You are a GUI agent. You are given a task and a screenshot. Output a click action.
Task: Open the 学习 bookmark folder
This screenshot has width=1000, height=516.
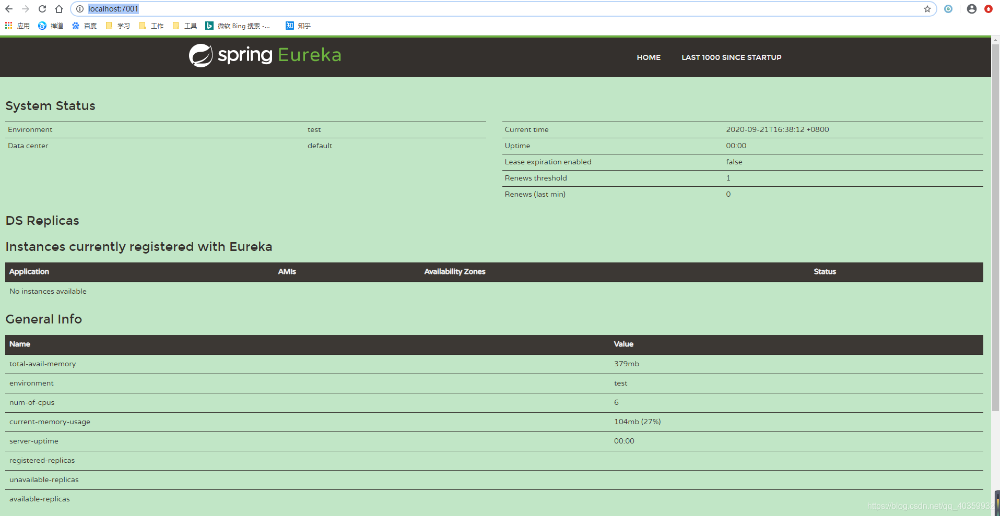click(117, 26)
